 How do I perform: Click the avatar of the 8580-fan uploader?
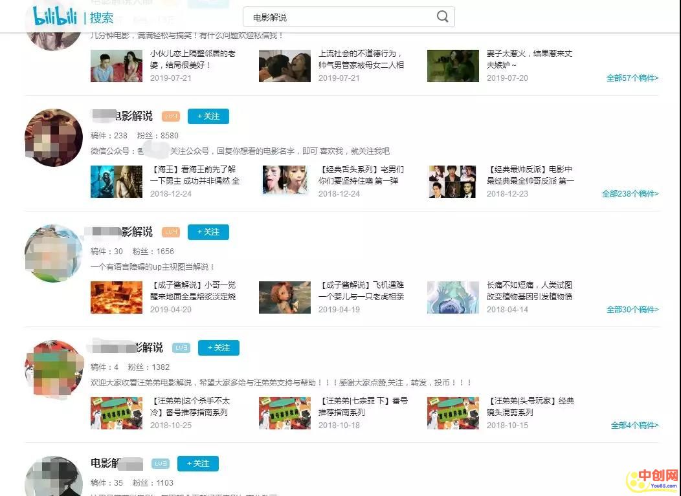coord(54,138)
